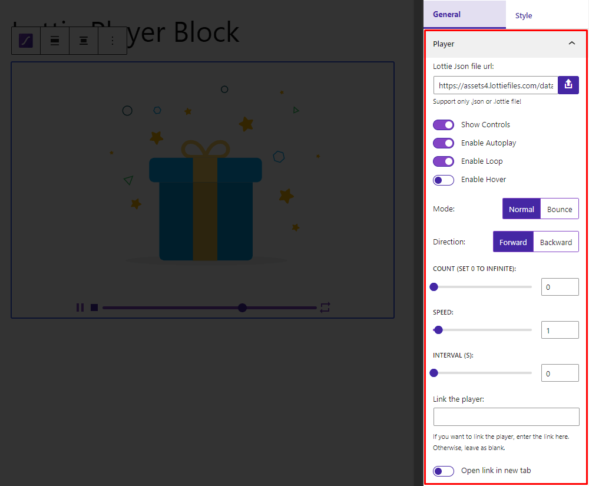Turn off Enable Loop switch
The image size is (589, 486).
444,161
